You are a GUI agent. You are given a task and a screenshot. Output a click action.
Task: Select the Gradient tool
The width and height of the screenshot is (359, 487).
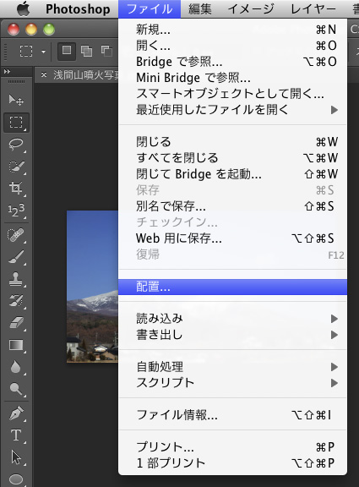pyautogui.click(x=16, y=345)
